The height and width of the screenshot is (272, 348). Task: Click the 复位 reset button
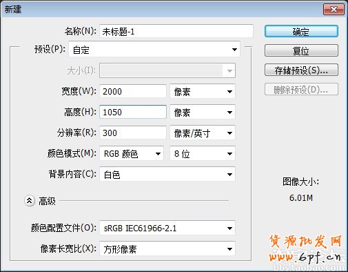click(x=301, y=50)
